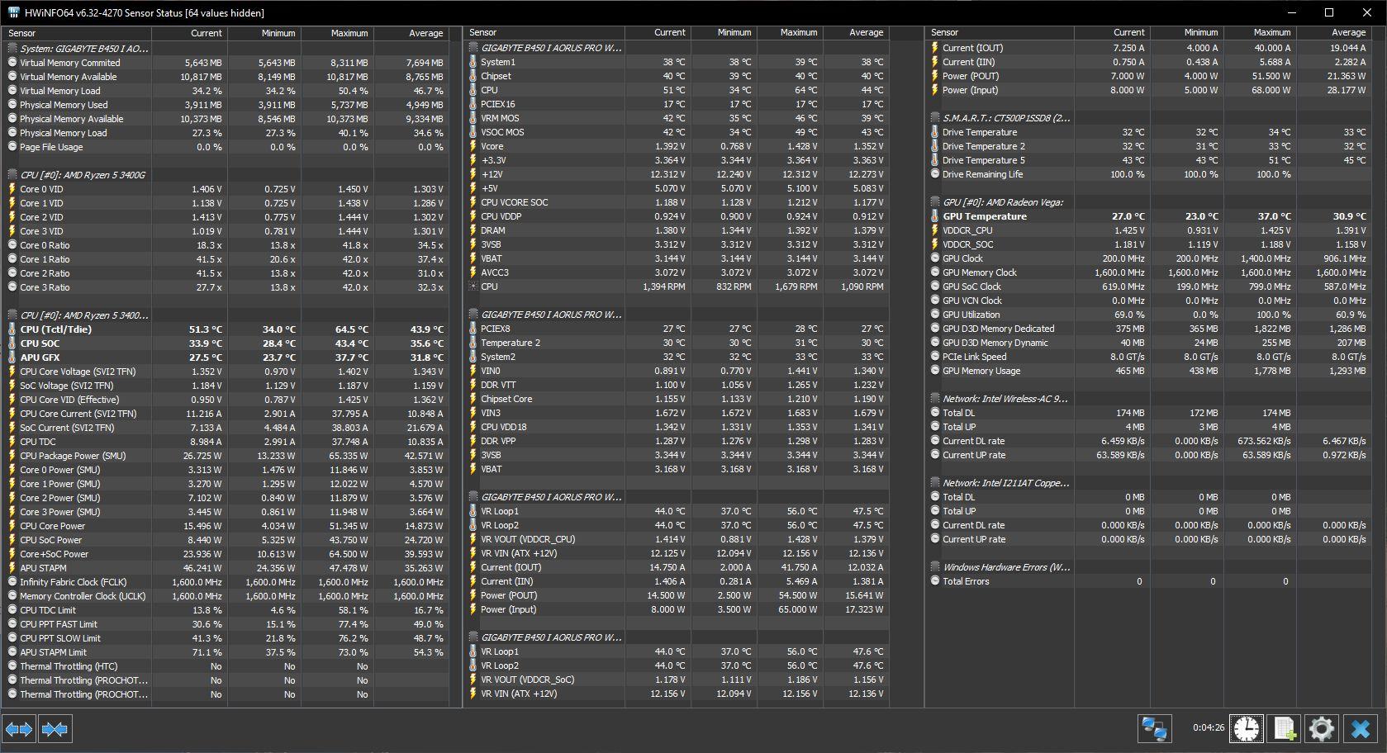Click thermometer icon beside VR Loop1 under Power (Input) 17.323 W

(473, 651)
